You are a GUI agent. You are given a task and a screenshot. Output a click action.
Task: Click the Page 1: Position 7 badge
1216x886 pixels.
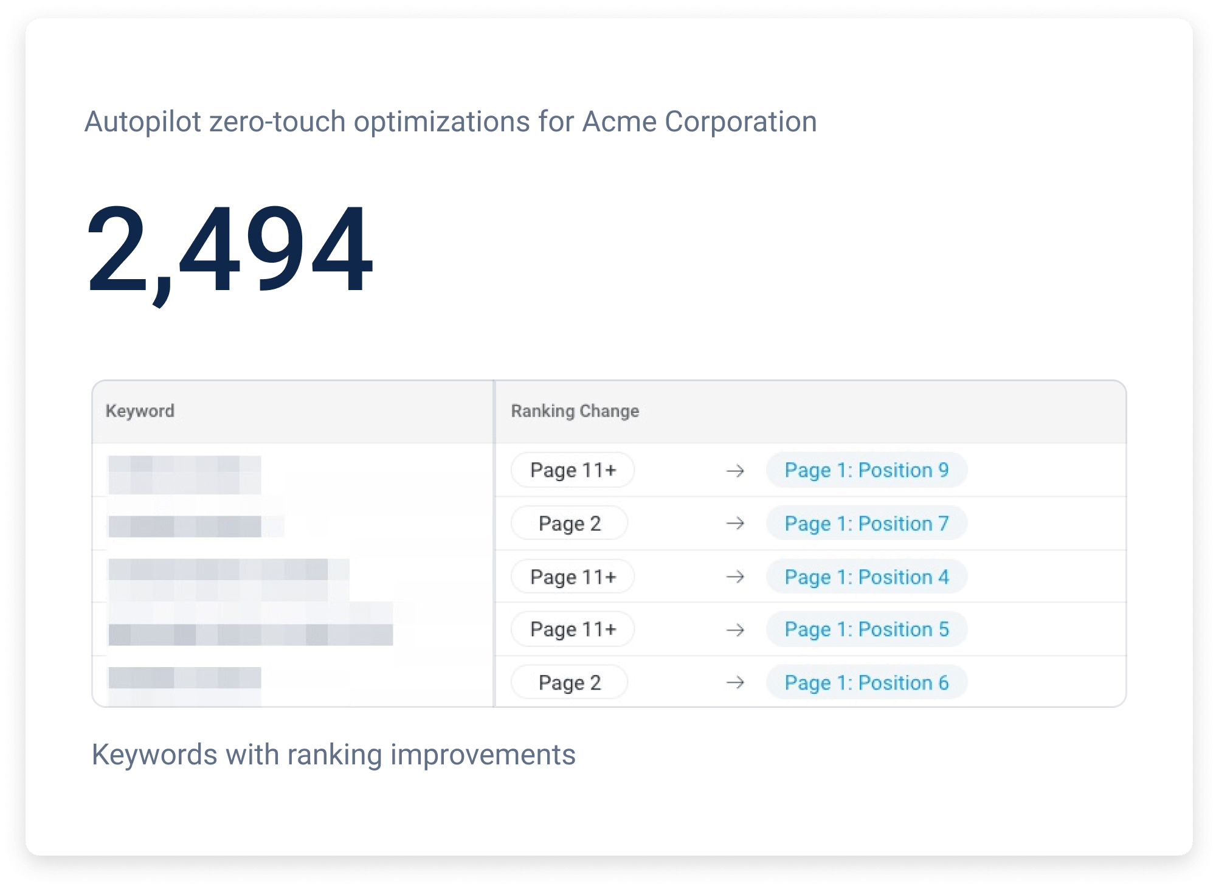point(866,523)
